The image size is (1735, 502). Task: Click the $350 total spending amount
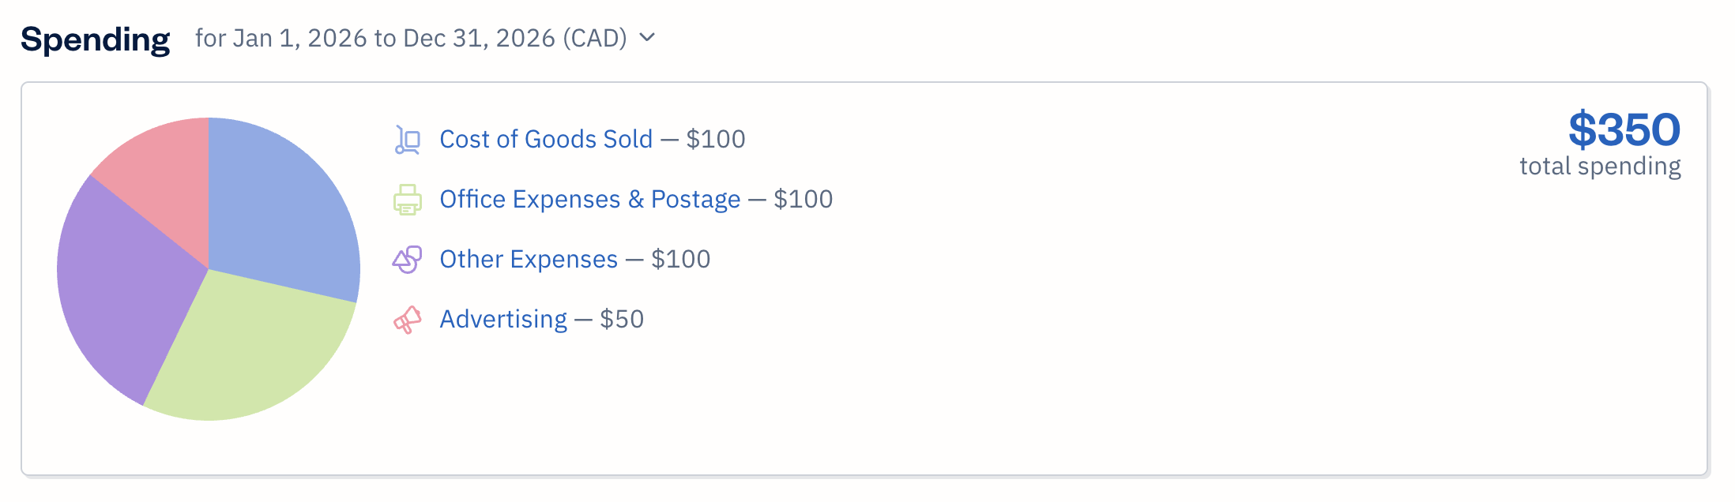pos(1624,129)
